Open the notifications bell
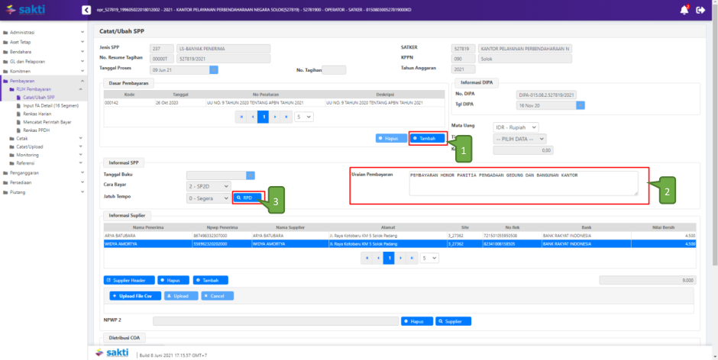 tap(684, 10)
